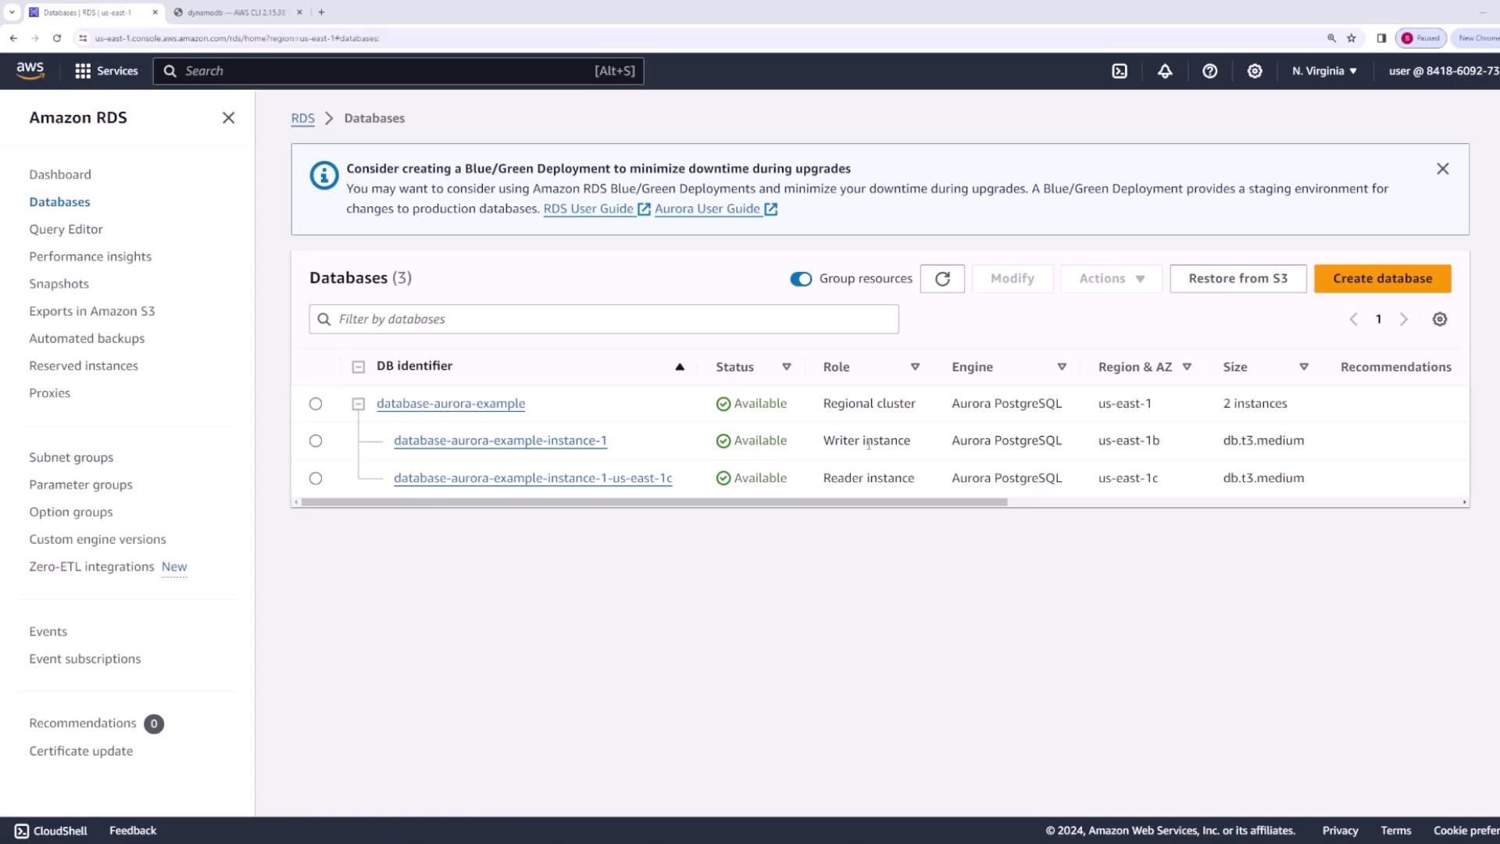Go to Snapshots in the sidebar
The image size is (1500, 844).
(x=59, y=284)
